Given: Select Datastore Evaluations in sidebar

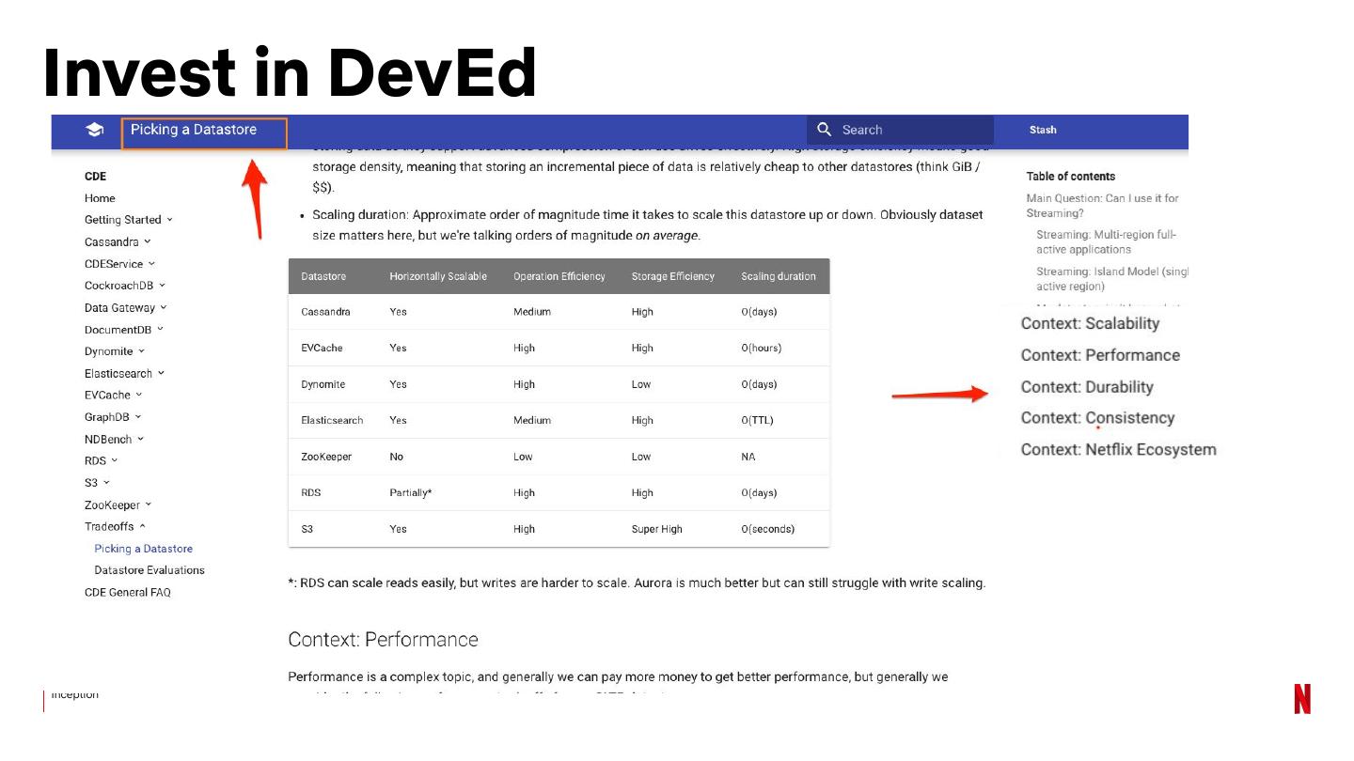Looking at the screenshot, I should point(149,570).
